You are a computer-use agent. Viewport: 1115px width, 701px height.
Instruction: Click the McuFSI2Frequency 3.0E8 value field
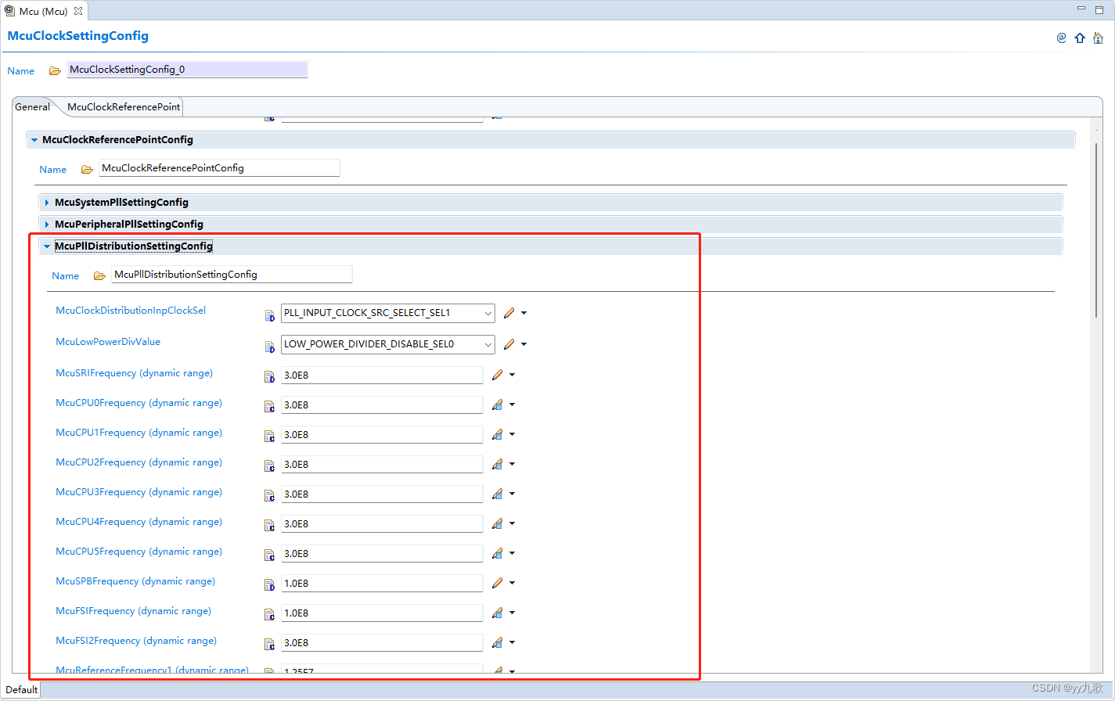click(382, 643)
